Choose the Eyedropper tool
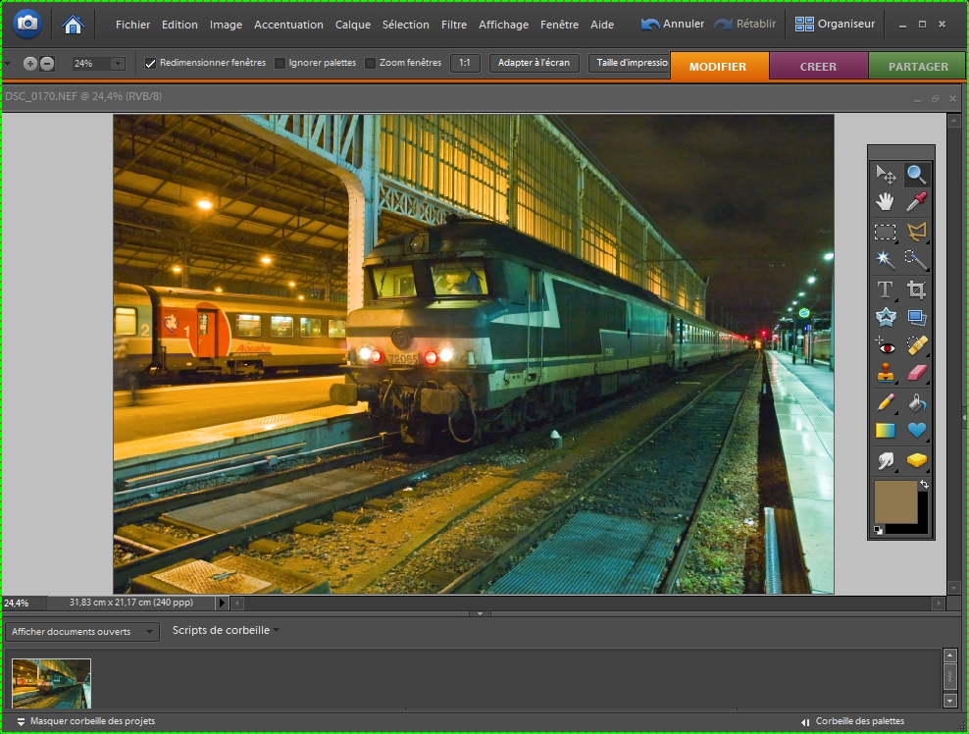 [x=916, y=202]
